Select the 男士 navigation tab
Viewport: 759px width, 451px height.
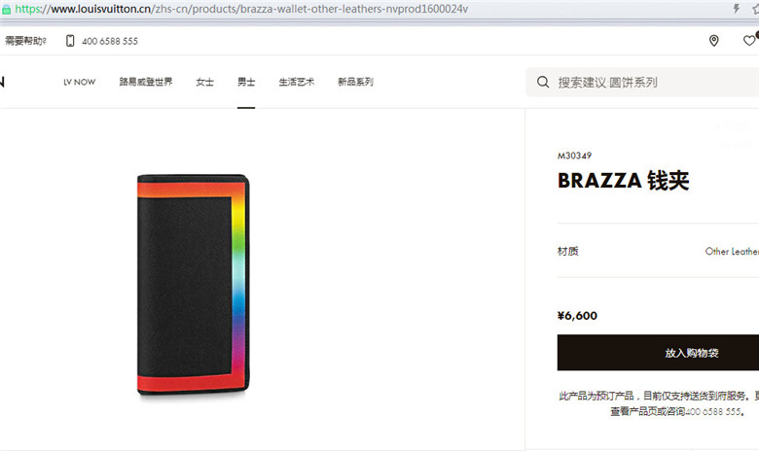(246, 82)
